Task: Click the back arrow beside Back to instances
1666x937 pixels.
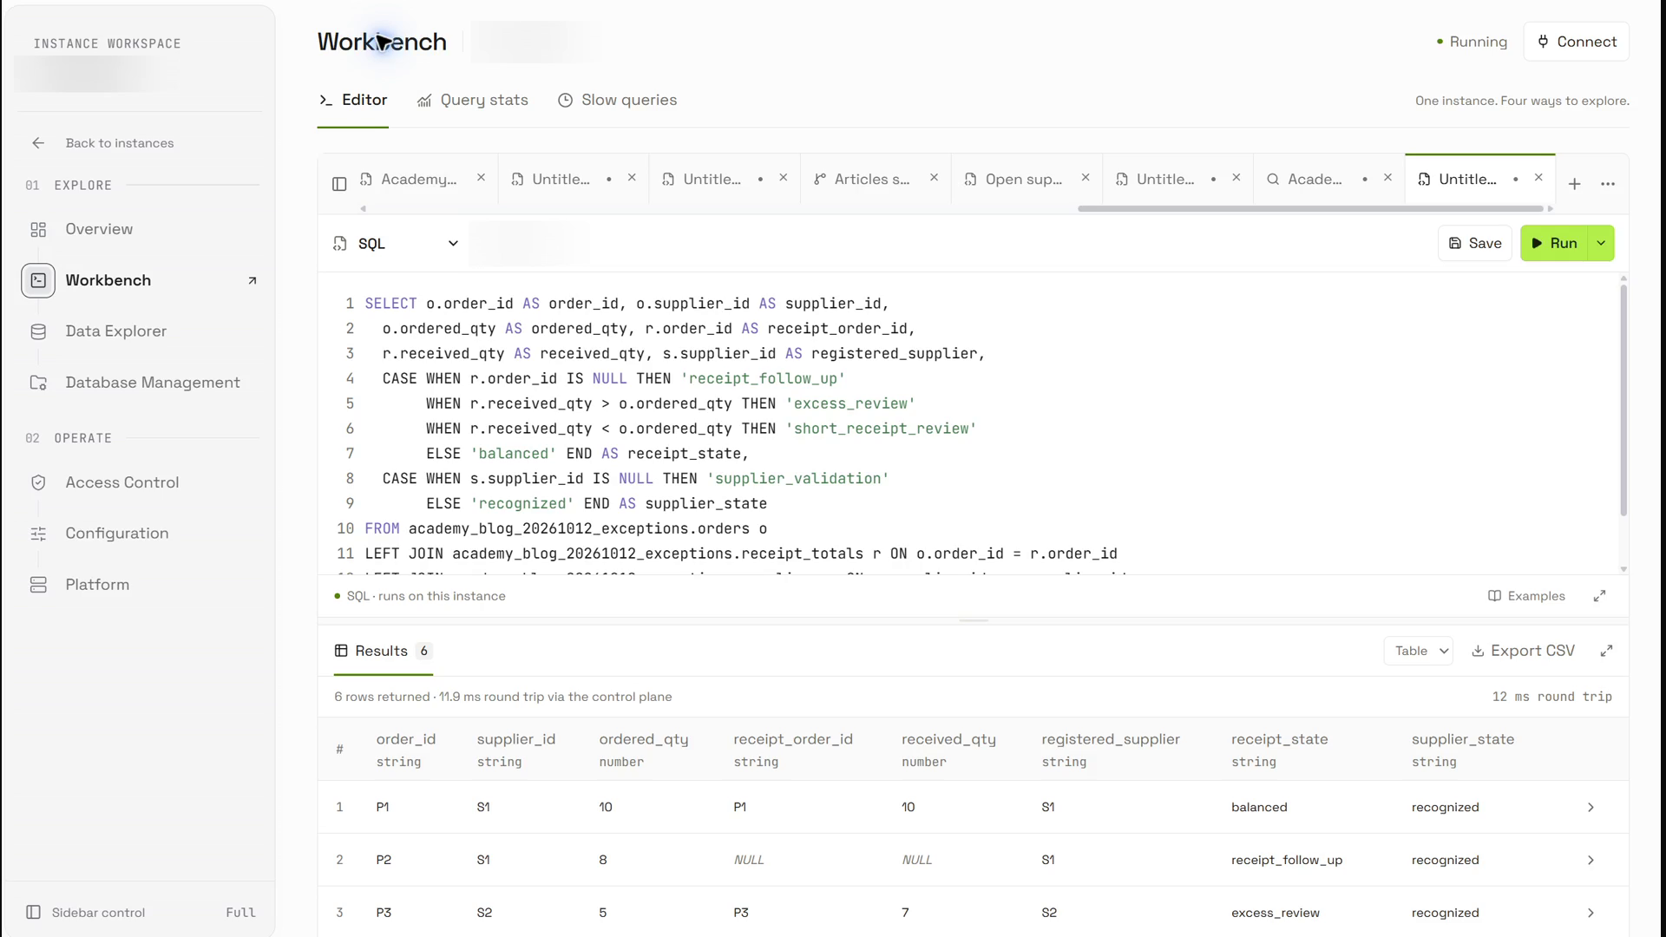Action: tap(38, 143)
